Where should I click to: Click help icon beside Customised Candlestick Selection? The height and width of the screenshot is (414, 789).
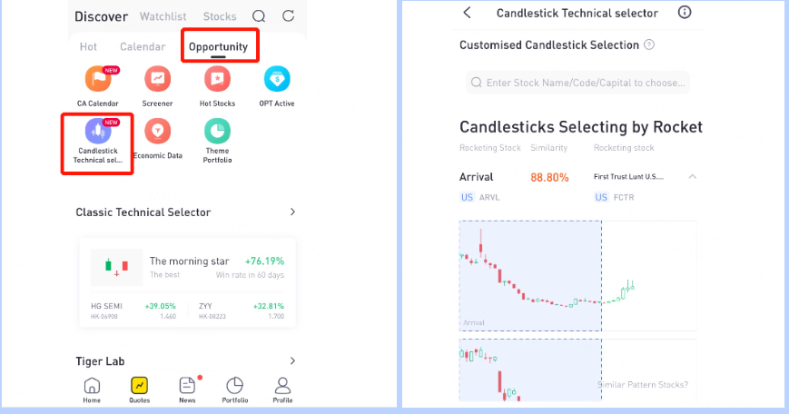coord(649,44)
